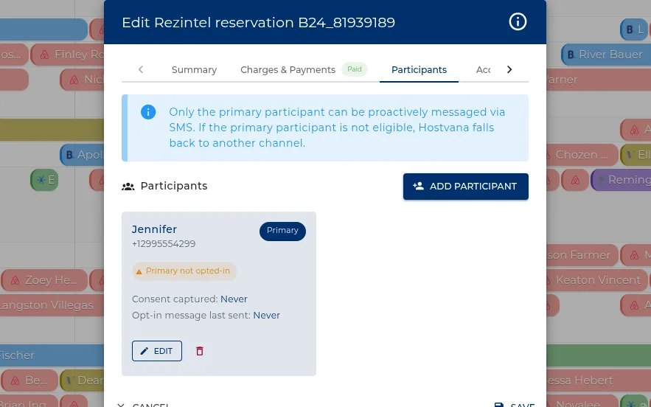Delete participant Jennifer with trash icon
Viewport: 651px width, 407px height.
tap(200, 351)
